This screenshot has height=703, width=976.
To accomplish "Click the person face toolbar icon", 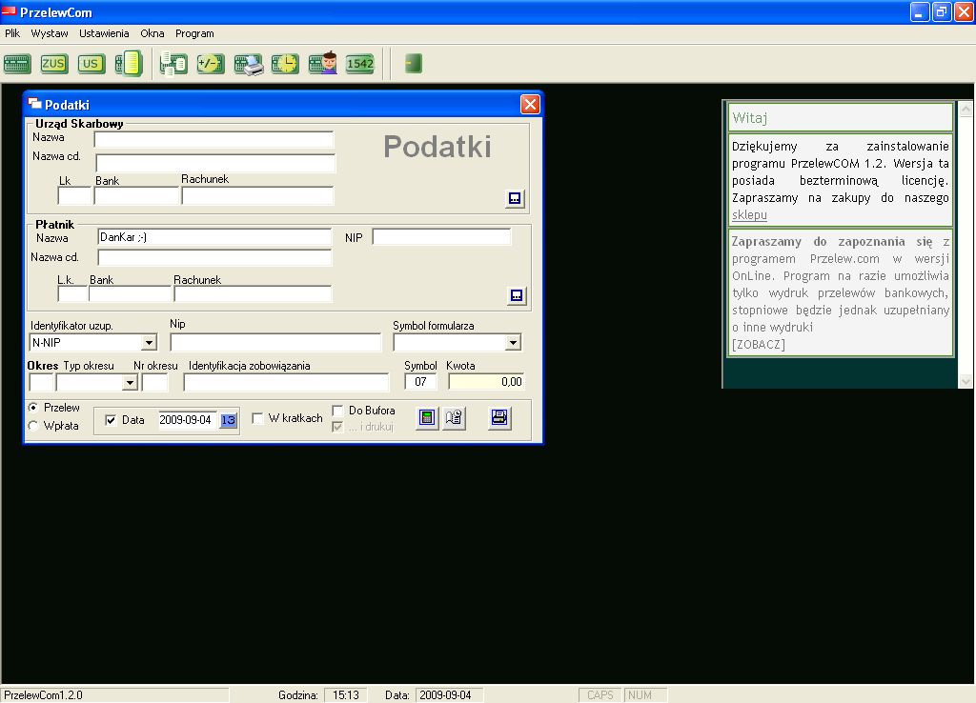I will 322,63.
